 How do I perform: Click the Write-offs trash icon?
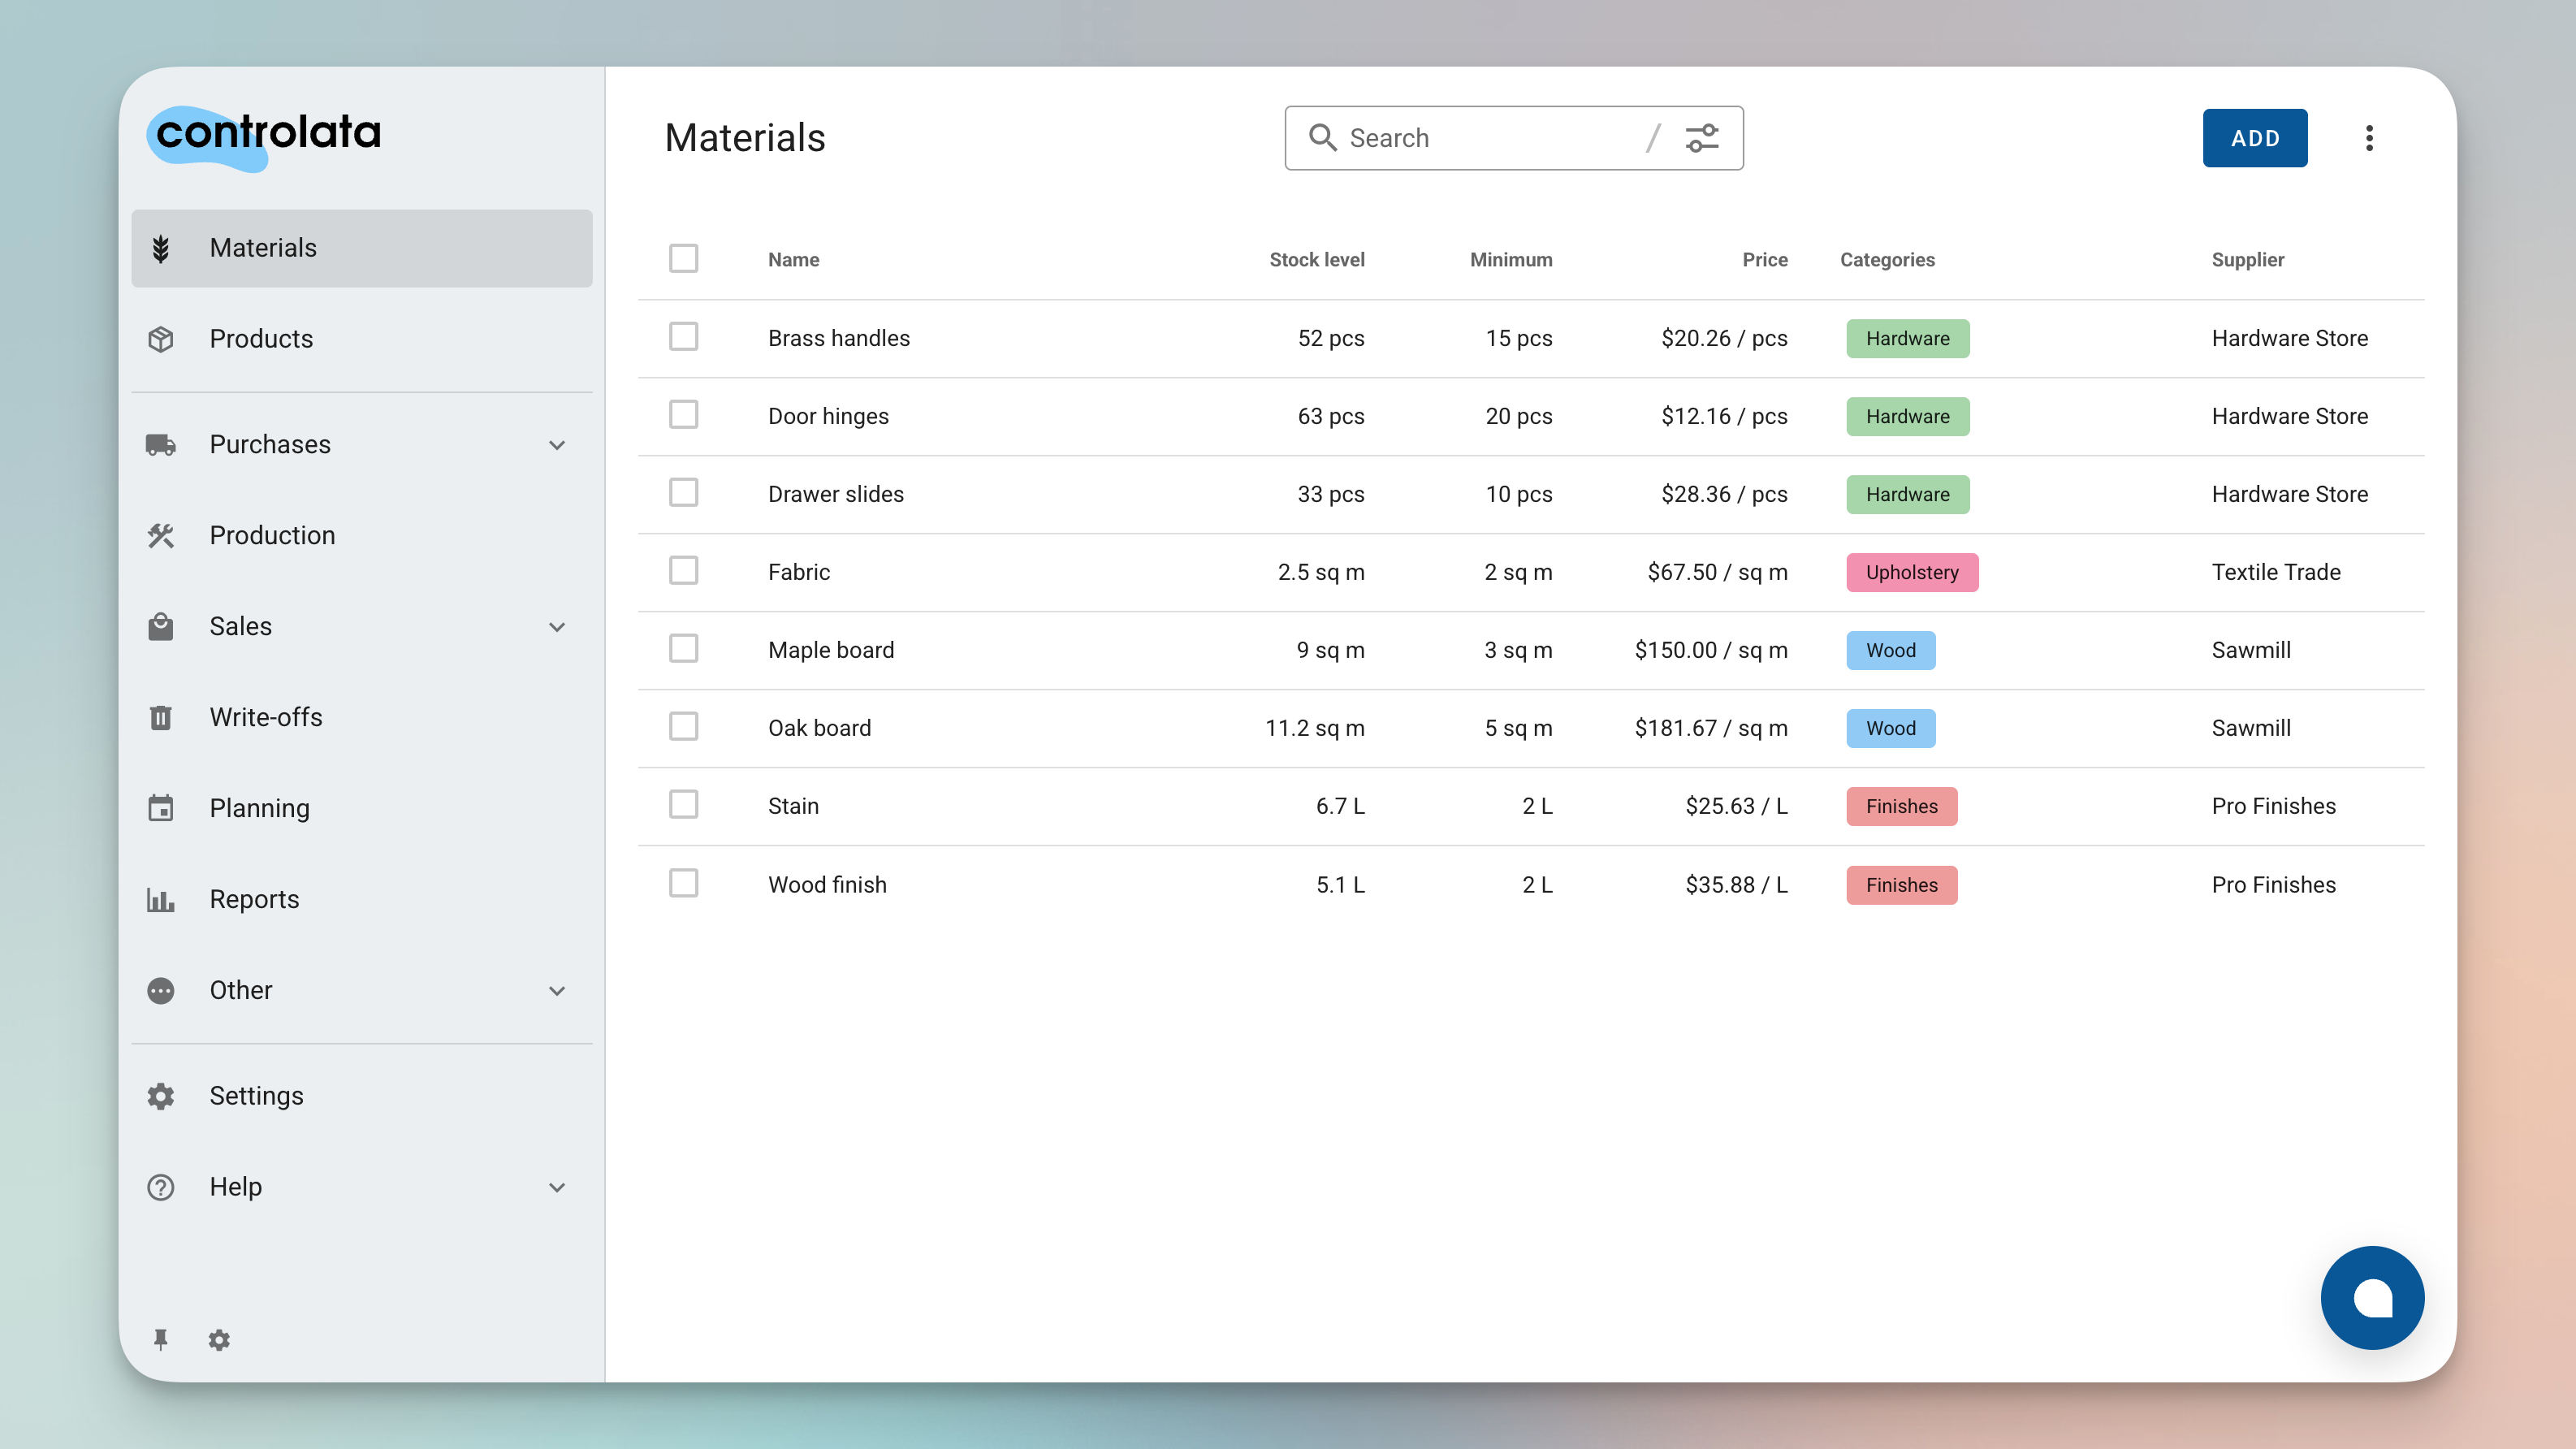(x=161, y=718)
